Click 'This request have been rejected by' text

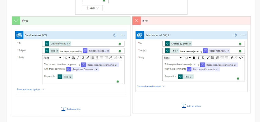182,64
